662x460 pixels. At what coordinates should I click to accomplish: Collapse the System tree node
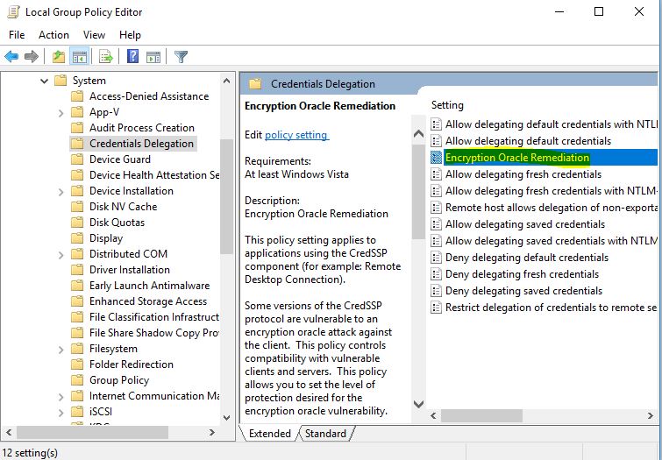tap(45, 81)
